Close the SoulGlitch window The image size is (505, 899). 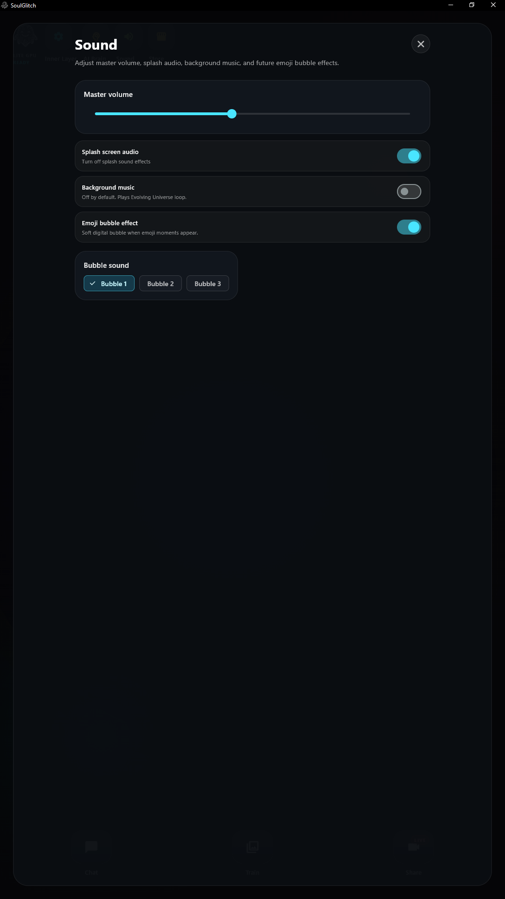click(493, 5)
